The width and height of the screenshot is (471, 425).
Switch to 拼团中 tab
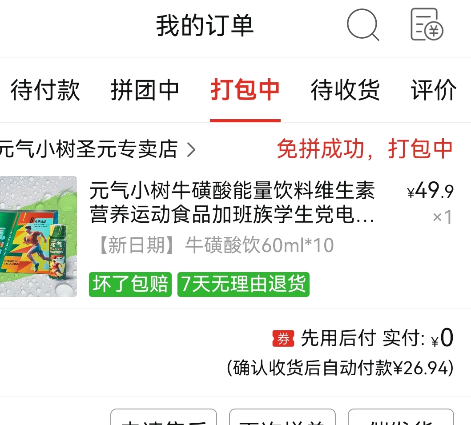145,90
